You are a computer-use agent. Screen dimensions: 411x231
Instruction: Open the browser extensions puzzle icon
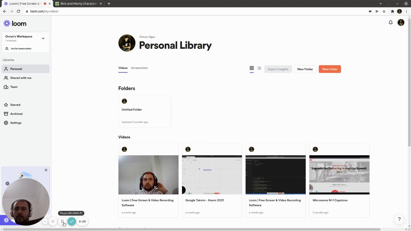(x=392, y=11)
